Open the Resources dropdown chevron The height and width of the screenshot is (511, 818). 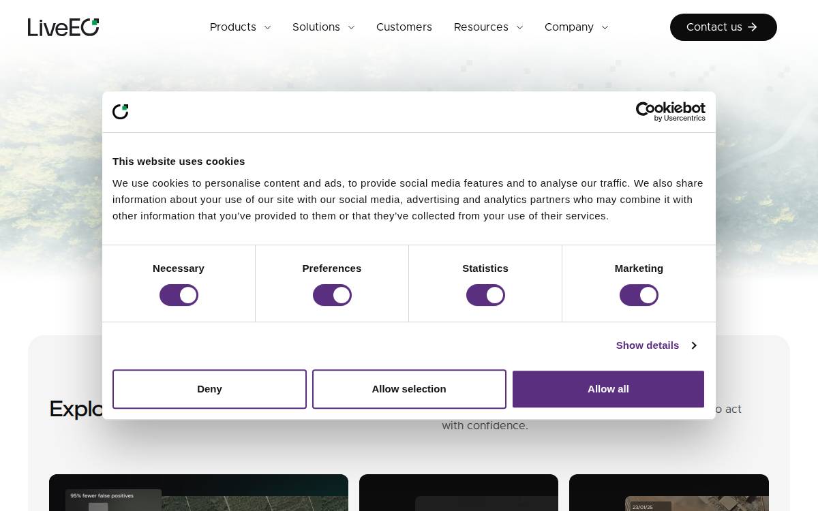pos(519,28)
